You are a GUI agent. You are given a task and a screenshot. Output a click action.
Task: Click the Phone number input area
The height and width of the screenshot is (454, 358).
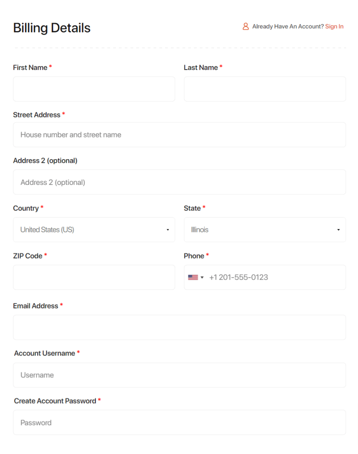[276, 278]
